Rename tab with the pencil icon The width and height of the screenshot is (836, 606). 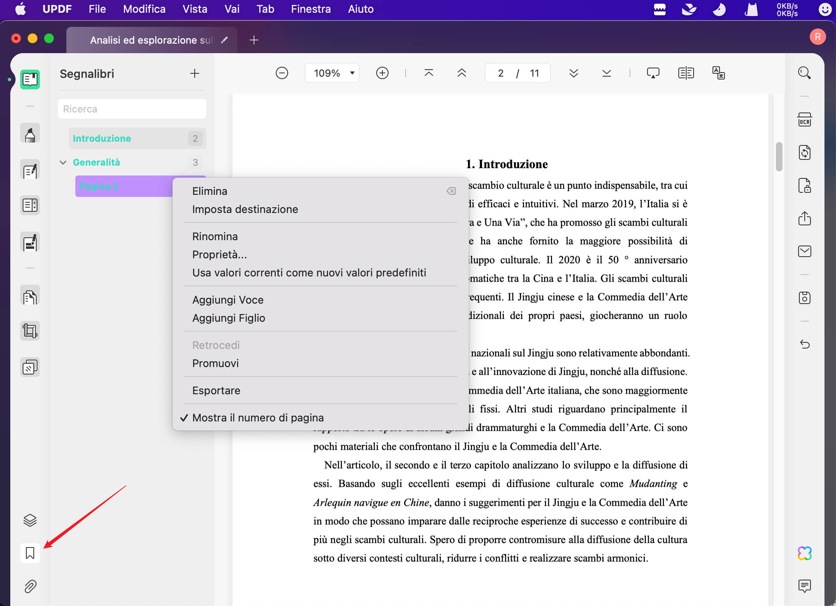(x=224, y=40)
